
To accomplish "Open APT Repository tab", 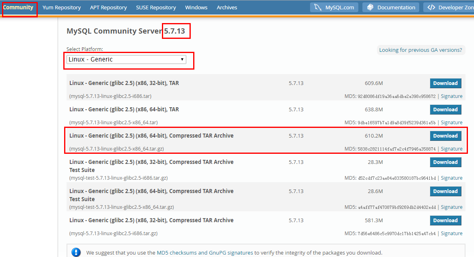I will click(x=108, y=8).
